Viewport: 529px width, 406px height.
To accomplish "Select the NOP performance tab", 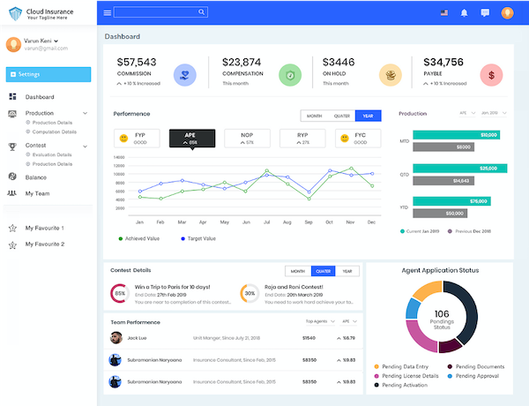I will click(246, 138).
